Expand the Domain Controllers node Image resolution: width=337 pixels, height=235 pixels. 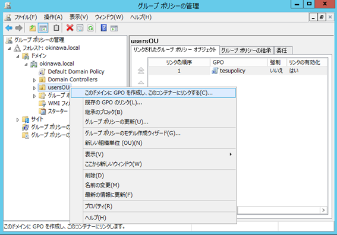[x=34, y=80]
